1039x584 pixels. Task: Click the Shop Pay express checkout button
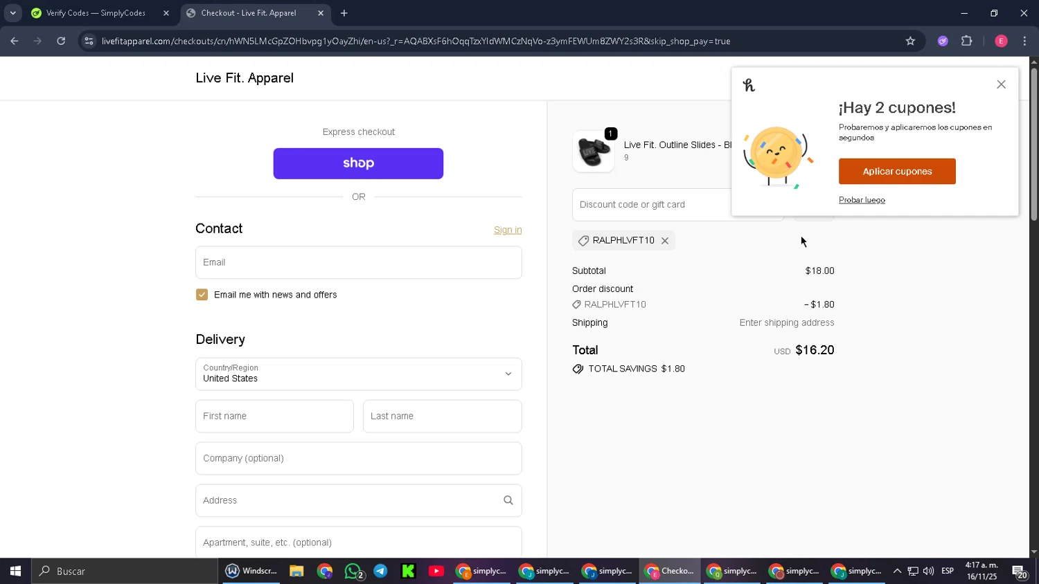pyautogui.click(x=358, y=163)
